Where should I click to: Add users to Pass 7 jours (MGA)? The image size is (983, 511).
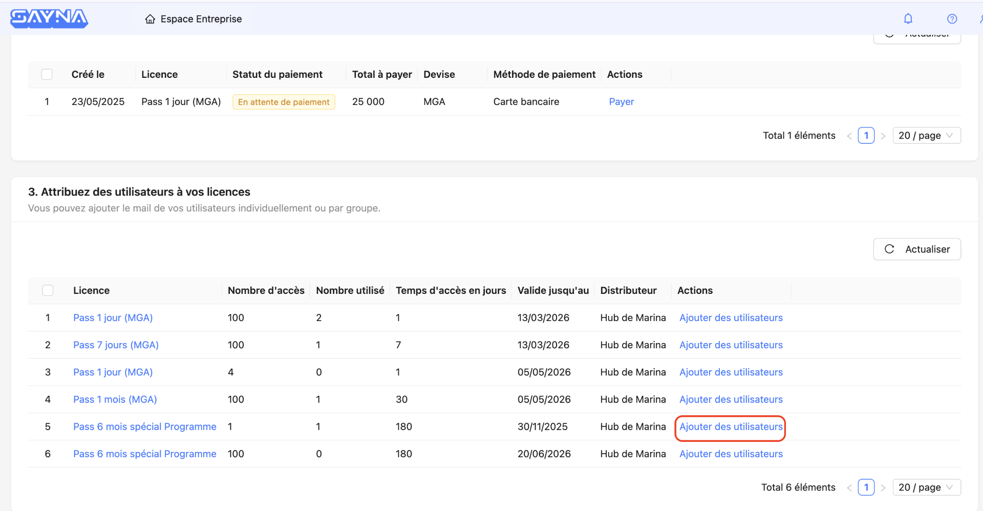point(731,345)
